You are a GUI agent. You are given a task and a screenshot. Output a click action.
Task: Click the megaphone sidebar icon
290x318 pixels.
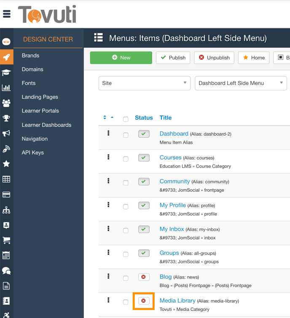(x=6, y=134)
